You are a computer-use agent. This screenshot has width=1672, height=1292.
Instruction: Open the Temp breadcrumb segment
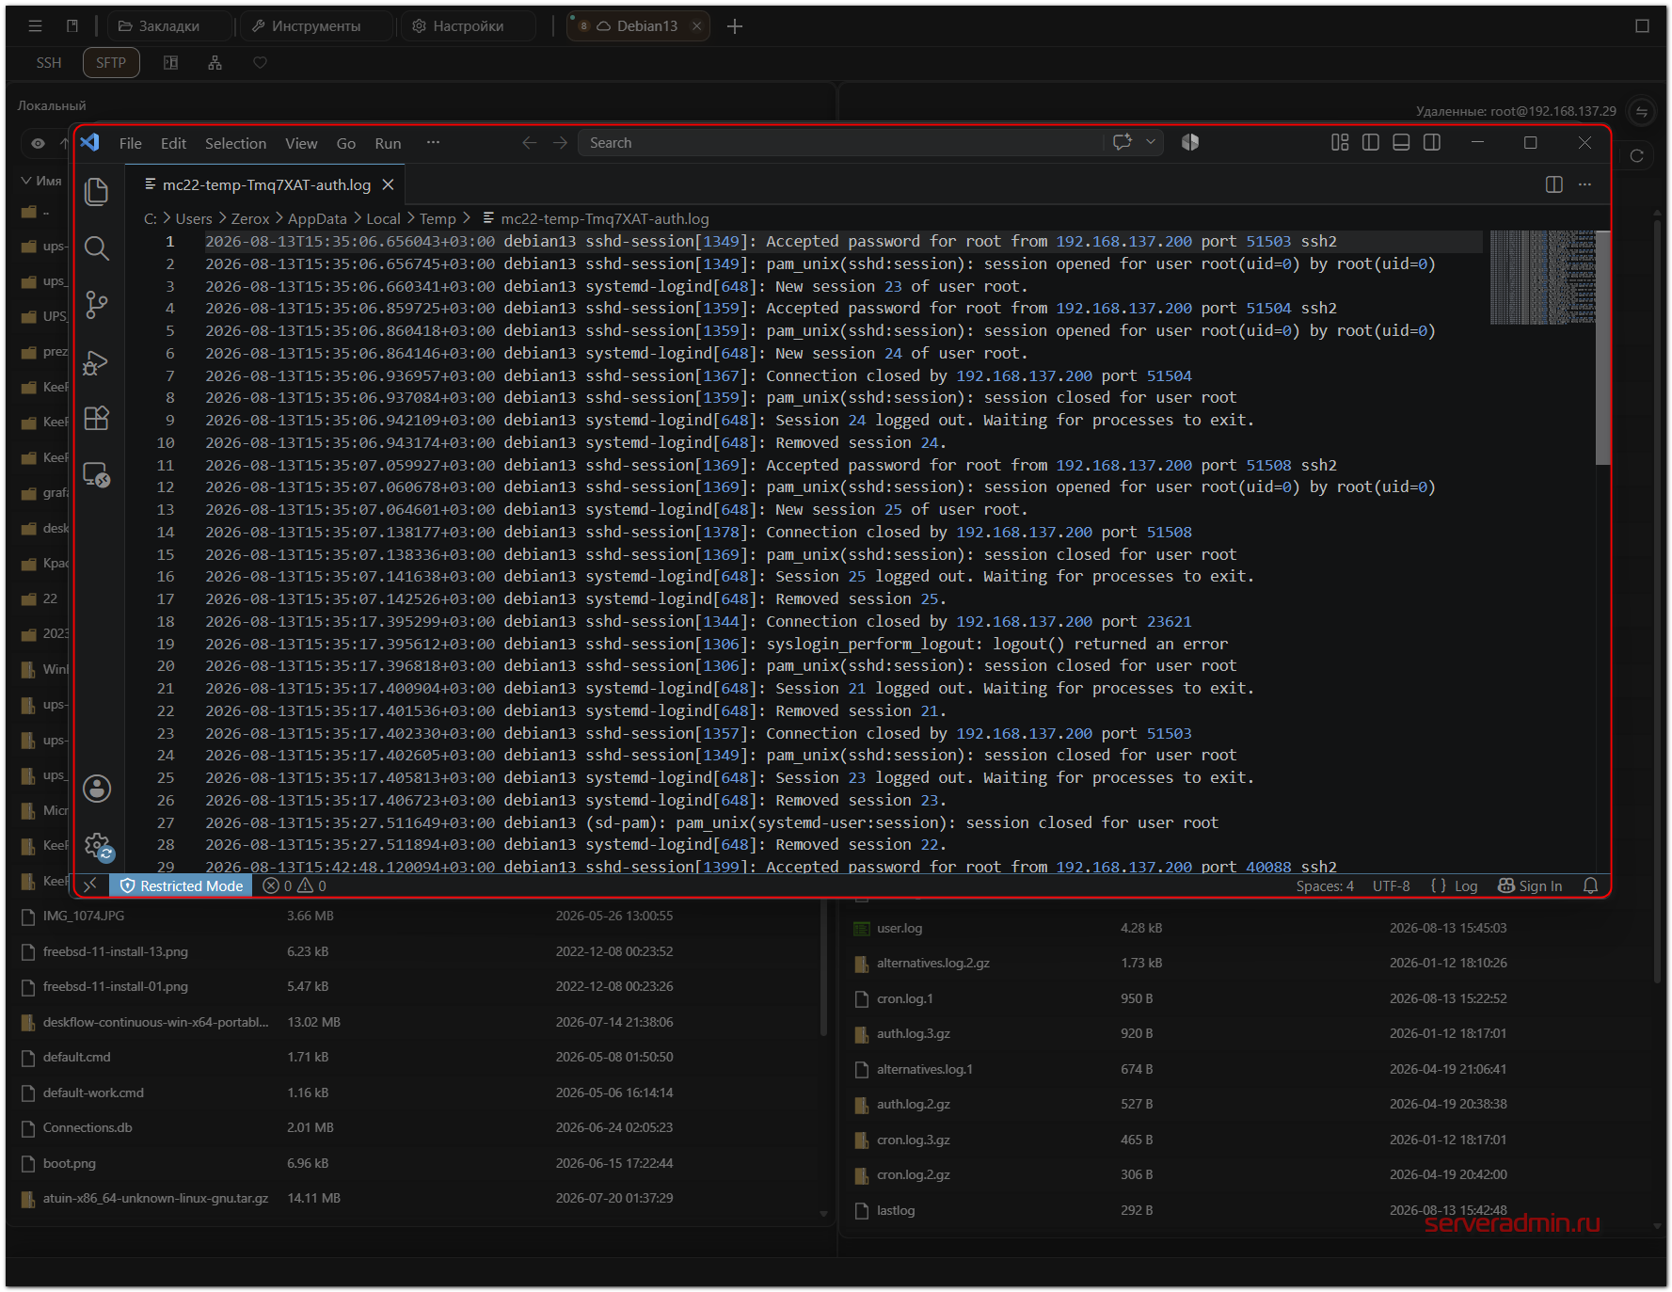click(438, 218)
